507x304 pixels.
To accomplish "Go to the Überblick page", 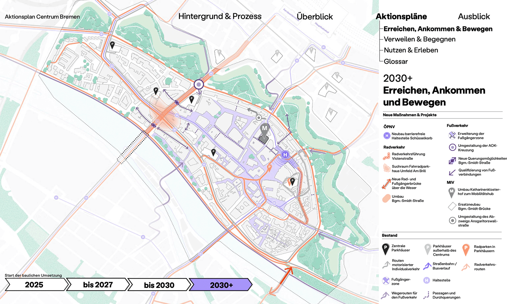I will click(315, 17).
